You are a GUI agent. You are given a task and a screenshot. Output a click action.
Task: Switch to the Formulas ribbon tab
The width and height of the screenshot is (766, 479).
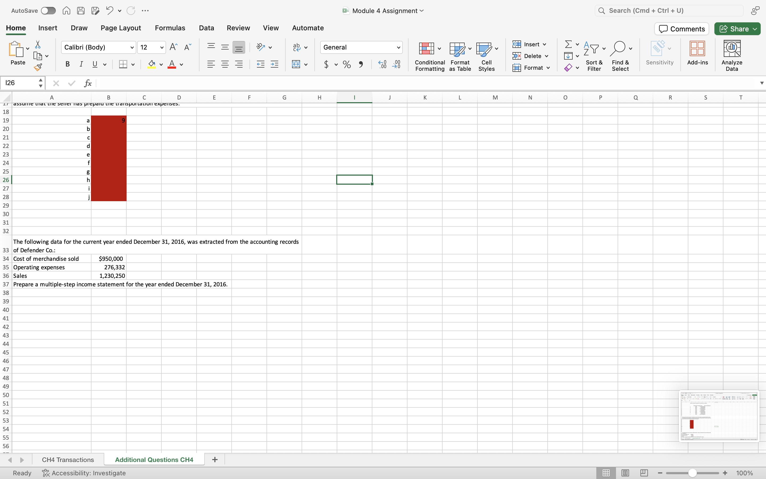pyautogui.click(x=170, y=28)
